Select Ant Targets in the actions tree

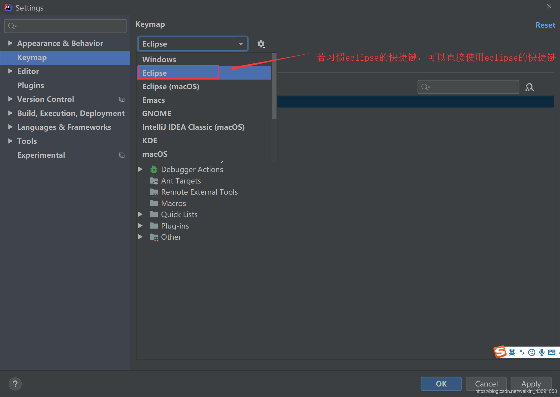tap(181, 181)
